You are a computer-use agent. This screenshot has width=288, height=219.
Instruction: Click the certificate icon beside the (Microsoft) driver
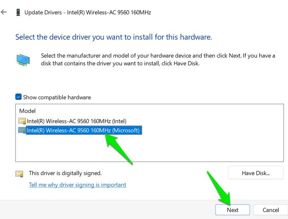coord(22,130)
